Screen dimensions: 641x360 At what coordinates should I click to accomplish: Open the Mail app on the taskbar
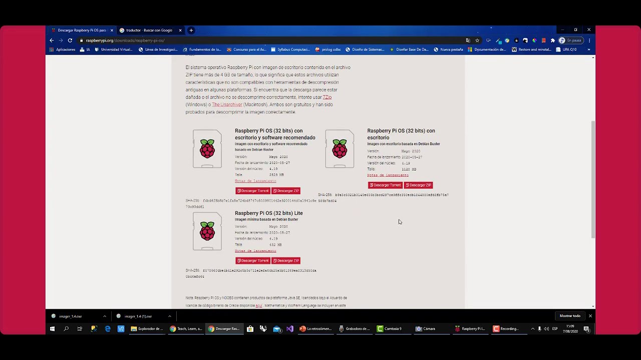click(x=277, y=329)
